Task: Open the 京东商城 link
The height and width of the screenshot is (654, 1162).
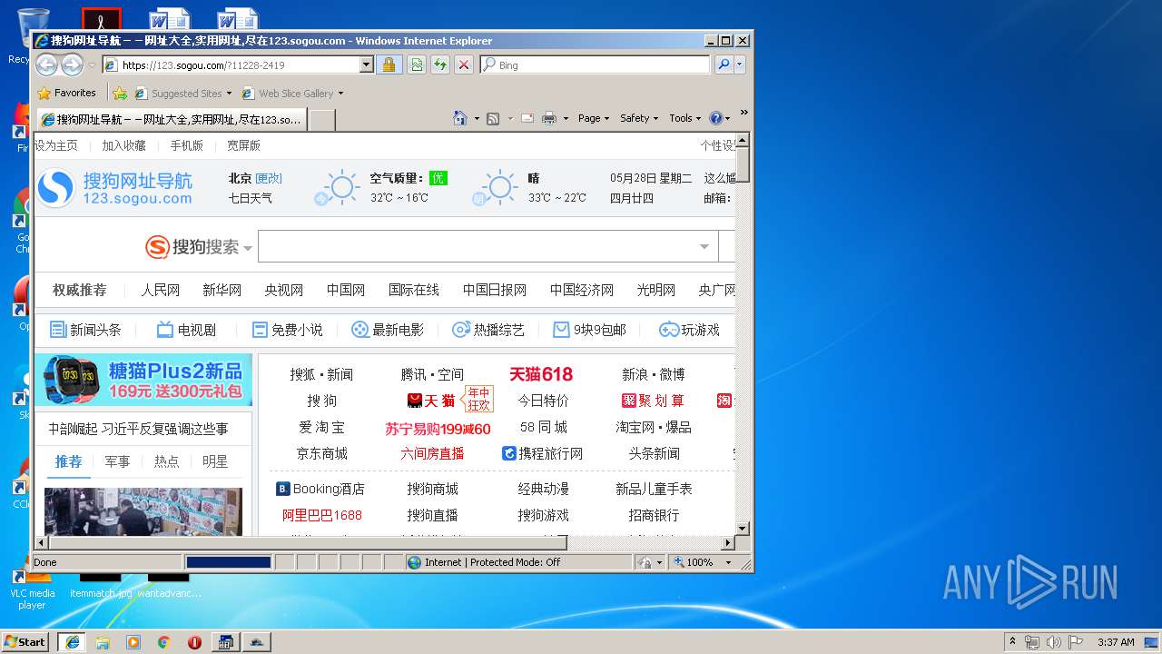Action: pyautogui.click(x=322, y=453)
